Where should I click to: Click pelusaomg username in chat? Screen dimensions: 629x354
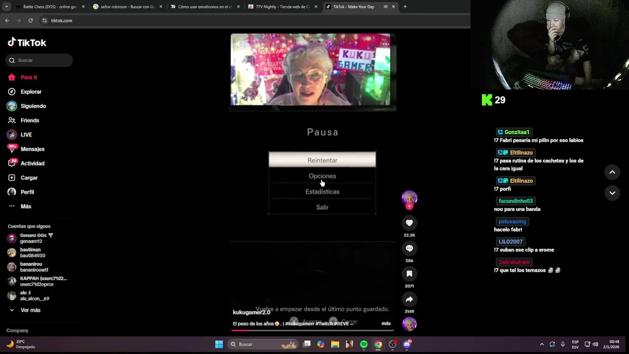[x=512, y=222]
